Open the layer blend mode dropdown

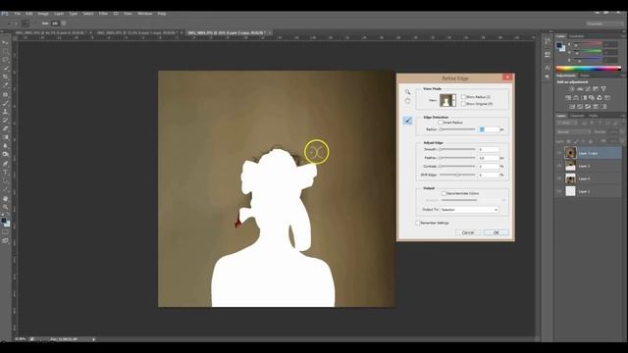click(573, 131)
